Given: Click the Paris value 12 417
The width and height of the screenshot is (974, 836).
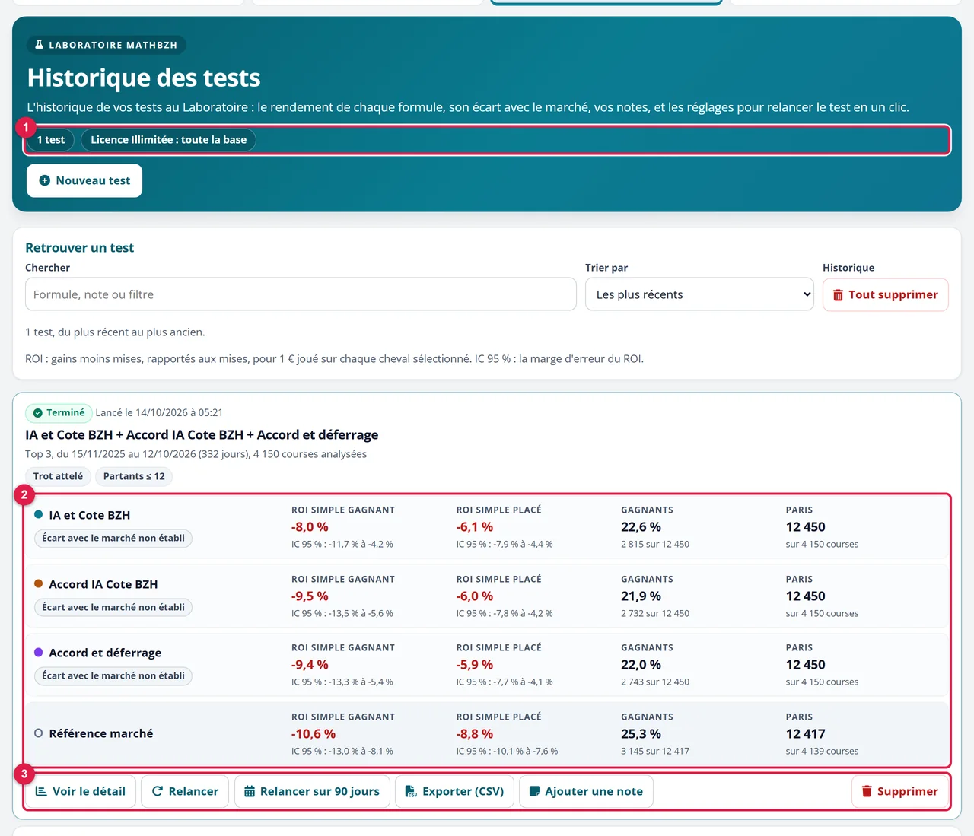Looking at the screenshot, I should 806,734.
